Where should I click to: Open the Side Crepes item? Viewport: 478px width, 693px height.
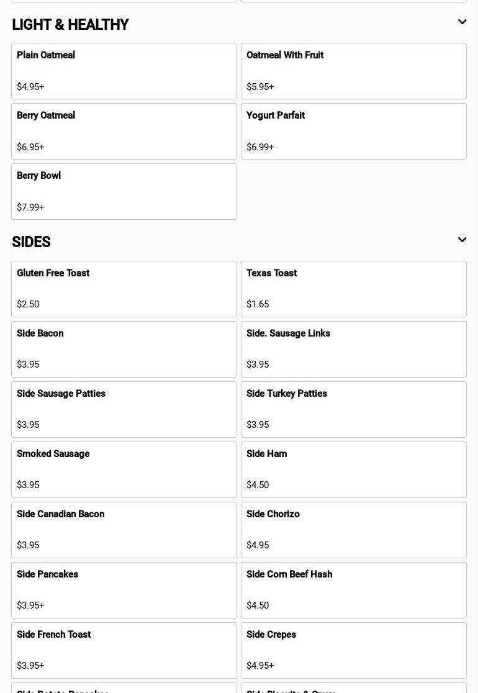point(353,650)
